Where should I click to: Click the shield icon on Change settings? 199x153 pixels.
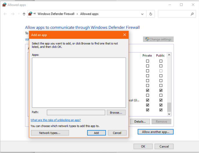pos(147,39)
